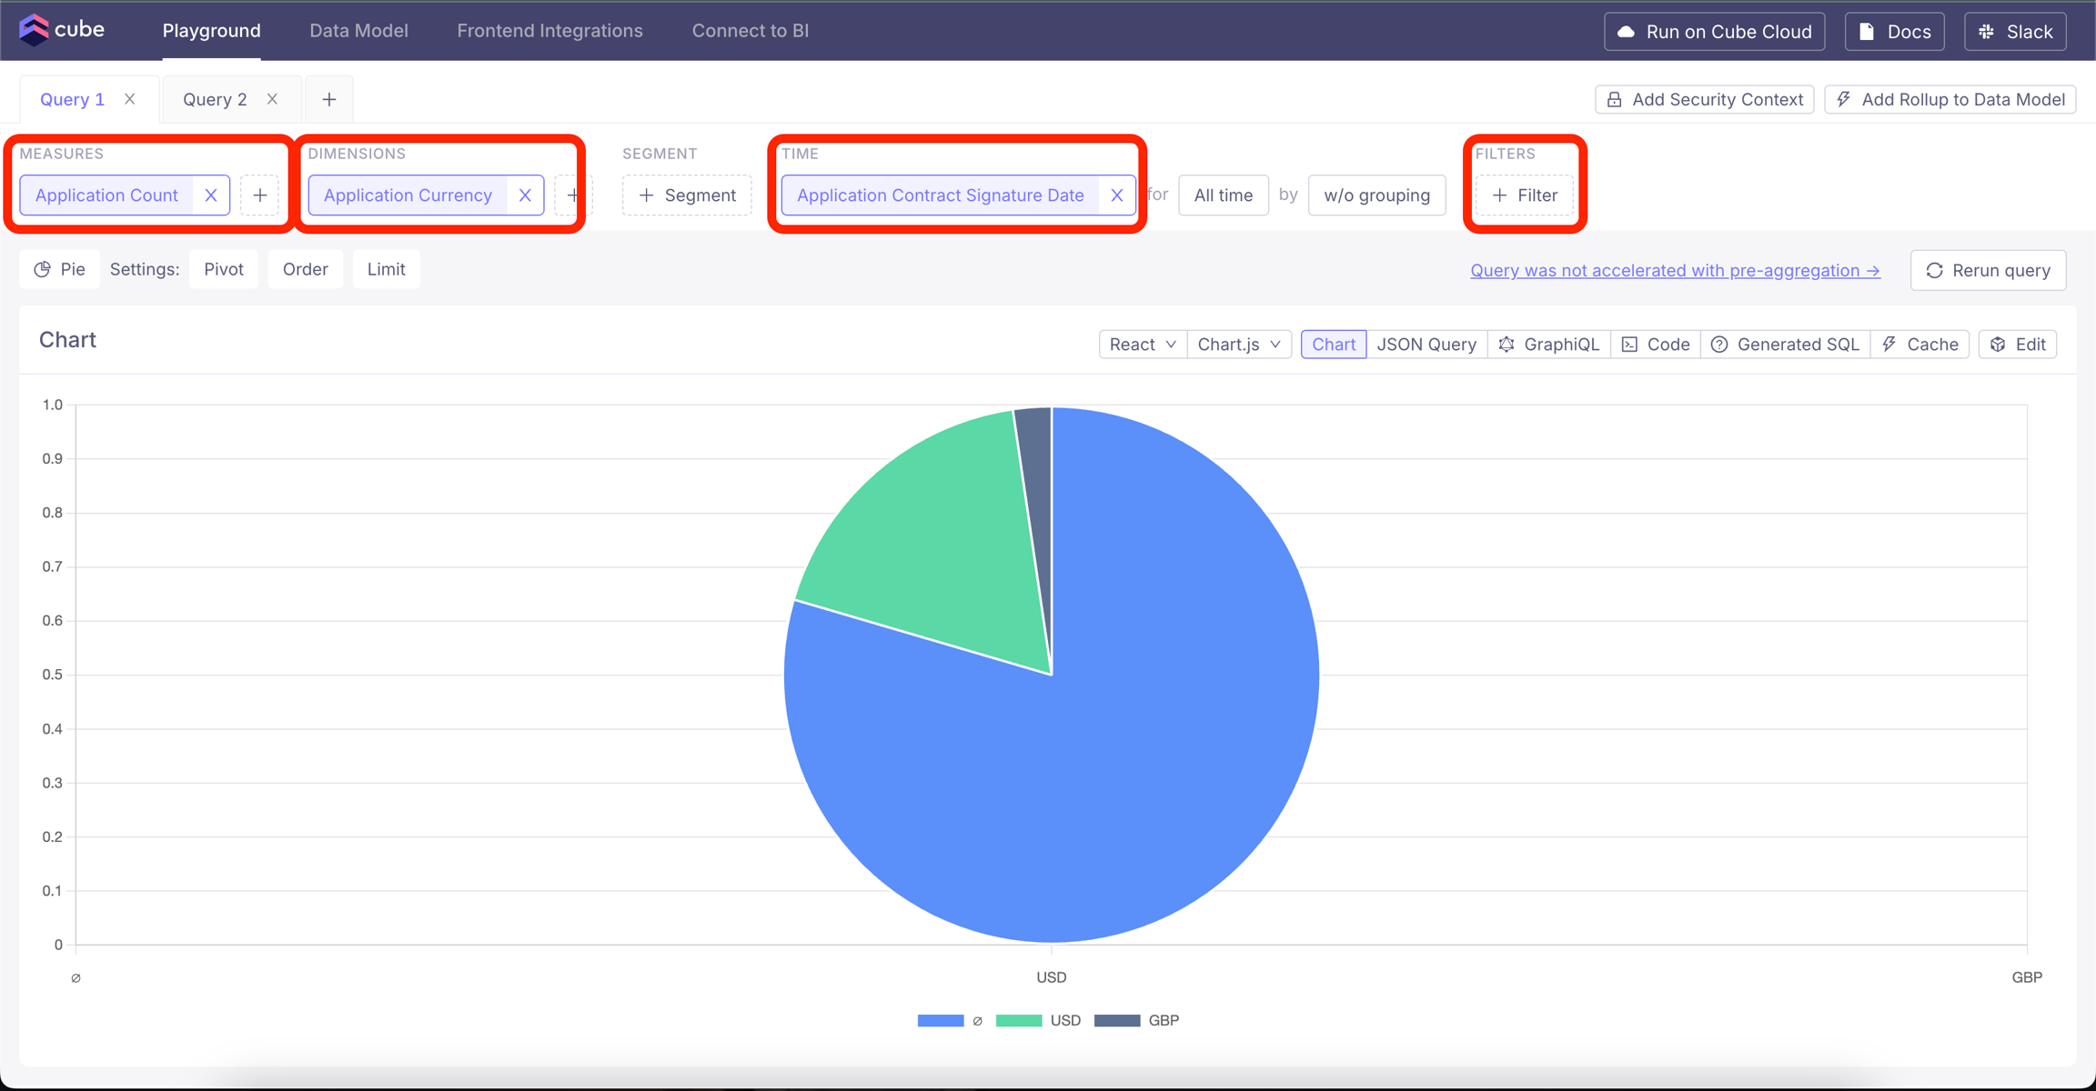2096x1091 pixels.
Task: Switch to the JSON Query view
Action: click(1426, 345)
